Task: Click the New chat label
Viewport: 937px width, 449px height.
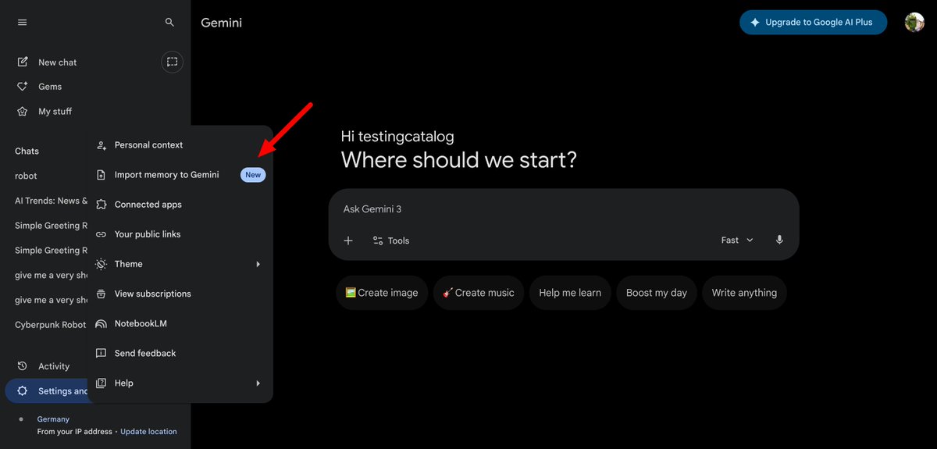Action: click(x=58, y=62)
